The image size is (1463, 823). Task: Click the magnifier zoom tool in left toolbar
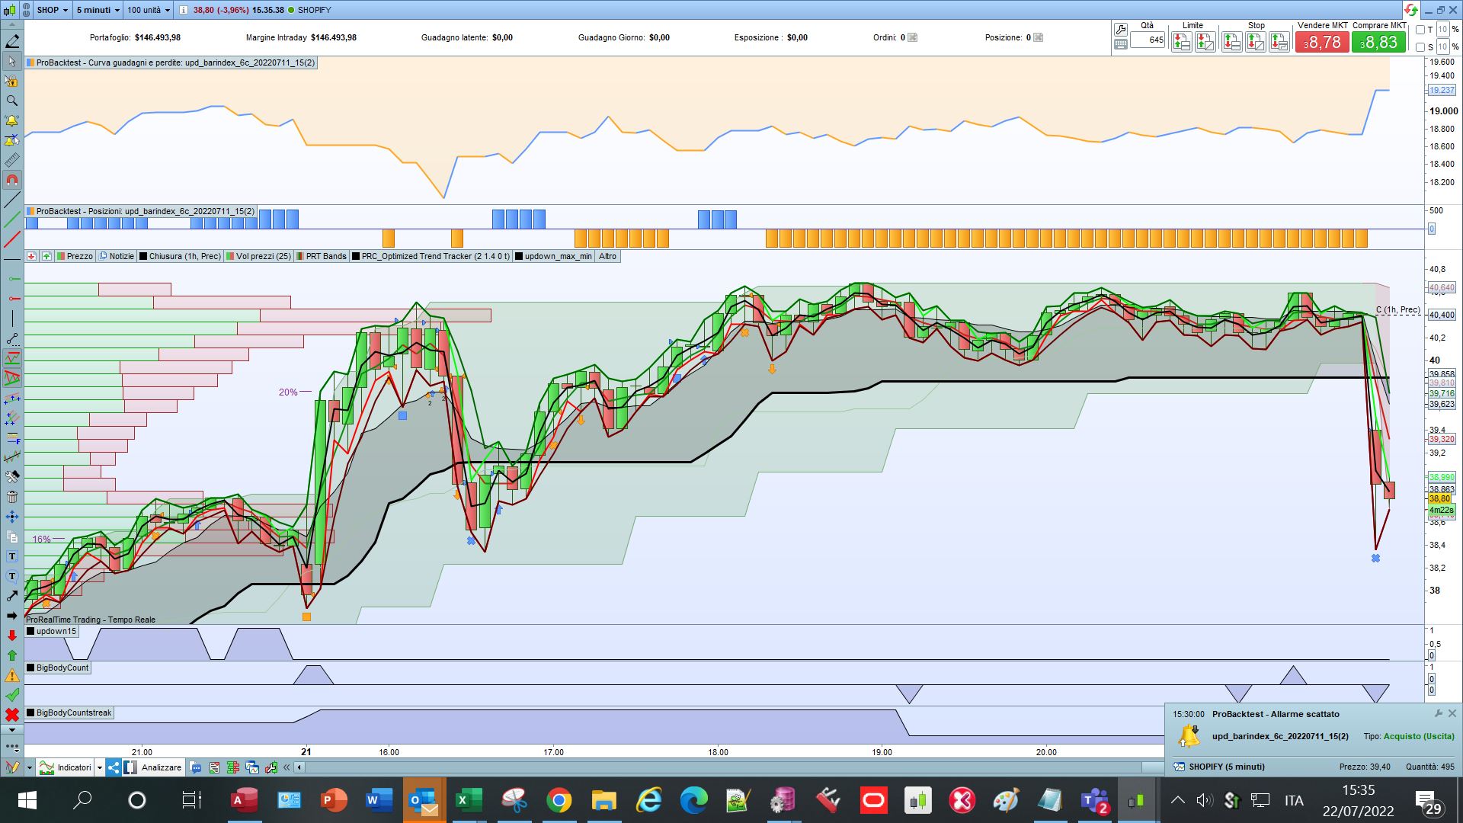tap(11, 101)
